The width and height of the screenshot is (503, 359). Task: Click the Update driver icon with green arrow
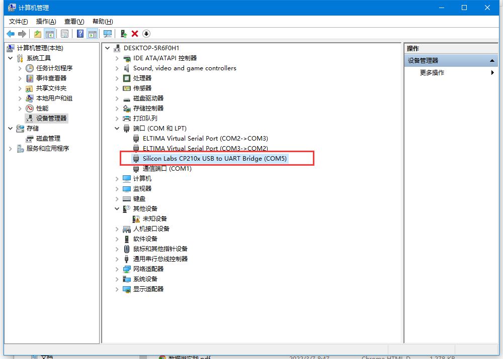123,34
